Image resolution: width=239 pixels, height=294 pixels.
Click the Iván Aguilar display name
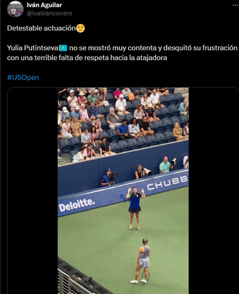pyautogui.click(x=44, y=5)
